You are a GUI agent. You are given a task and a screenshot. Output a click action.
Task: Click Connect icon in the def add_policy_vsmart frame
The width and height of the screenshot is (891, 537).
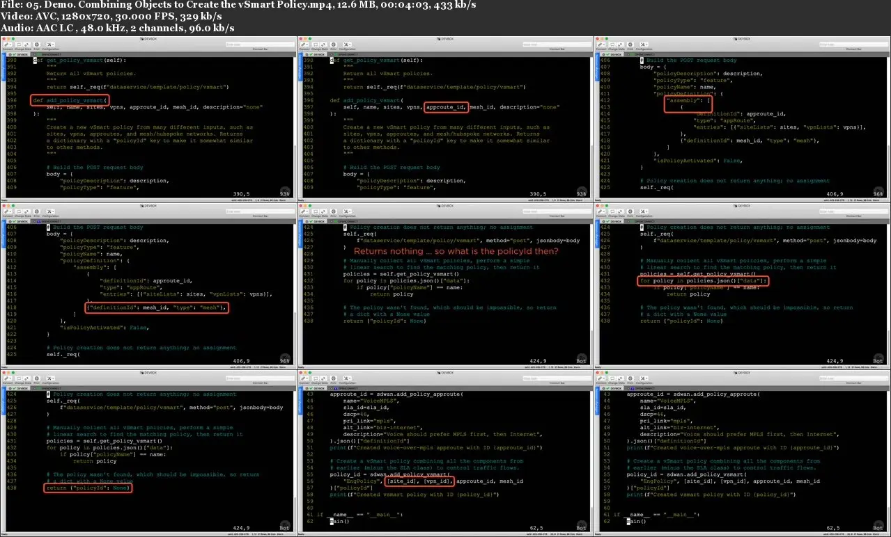point(6,46)
